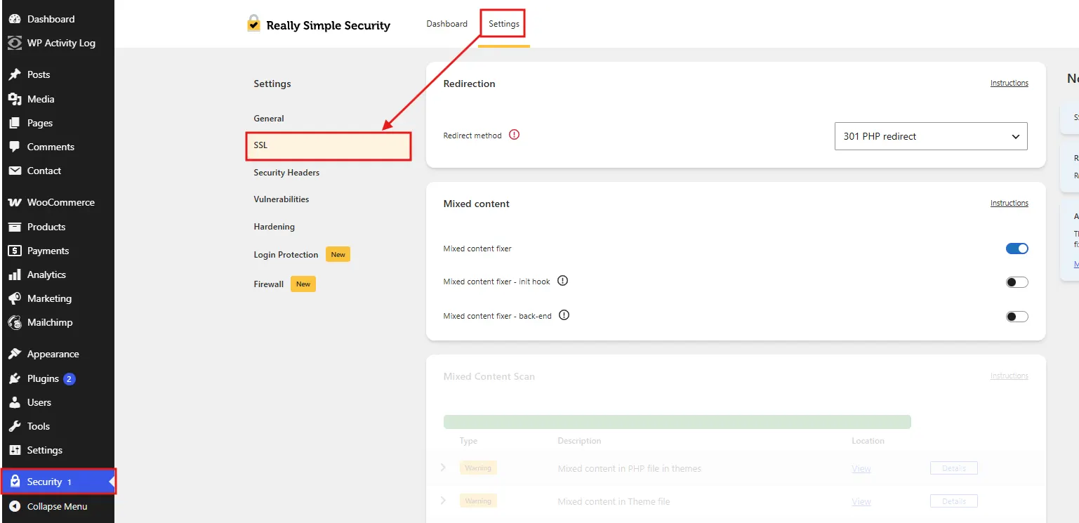1079x523 pixels.
Task: Open Firewall settings section
Action: tap(269, 284)
